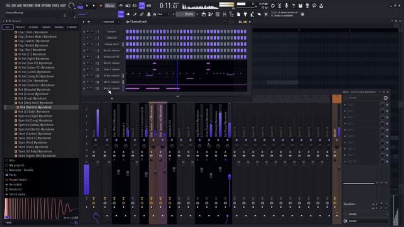Open the chat bubble icon

coord(314,6)
